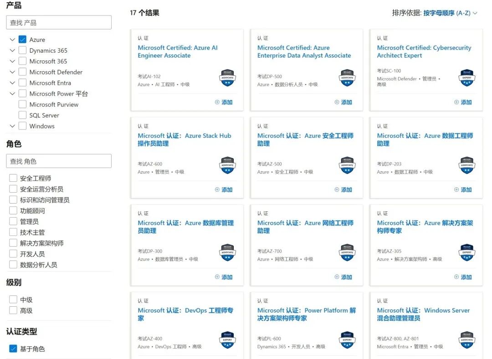Add Azure 网络工程师助理 certification
This screenshot has height=359, width=492.
[x=343, y=277]
